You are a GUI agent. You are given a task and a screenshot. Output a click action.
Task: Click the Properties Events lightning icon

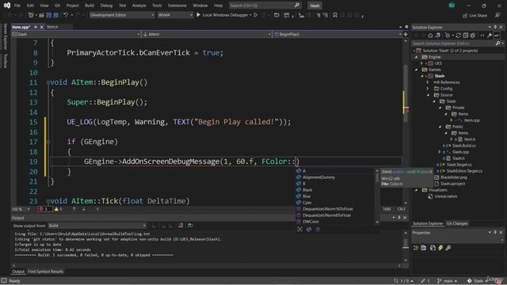tap(440, 248)
